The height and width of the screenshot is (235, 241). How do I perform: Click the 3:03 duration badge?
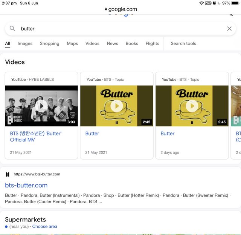[71, 122]
